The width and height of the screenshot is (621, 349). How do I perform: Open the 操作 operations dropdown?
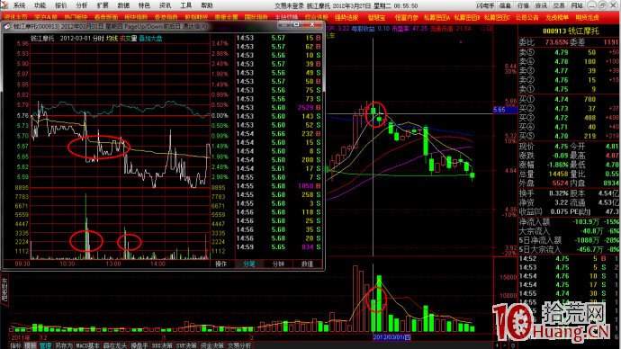(x=220, y=264)
